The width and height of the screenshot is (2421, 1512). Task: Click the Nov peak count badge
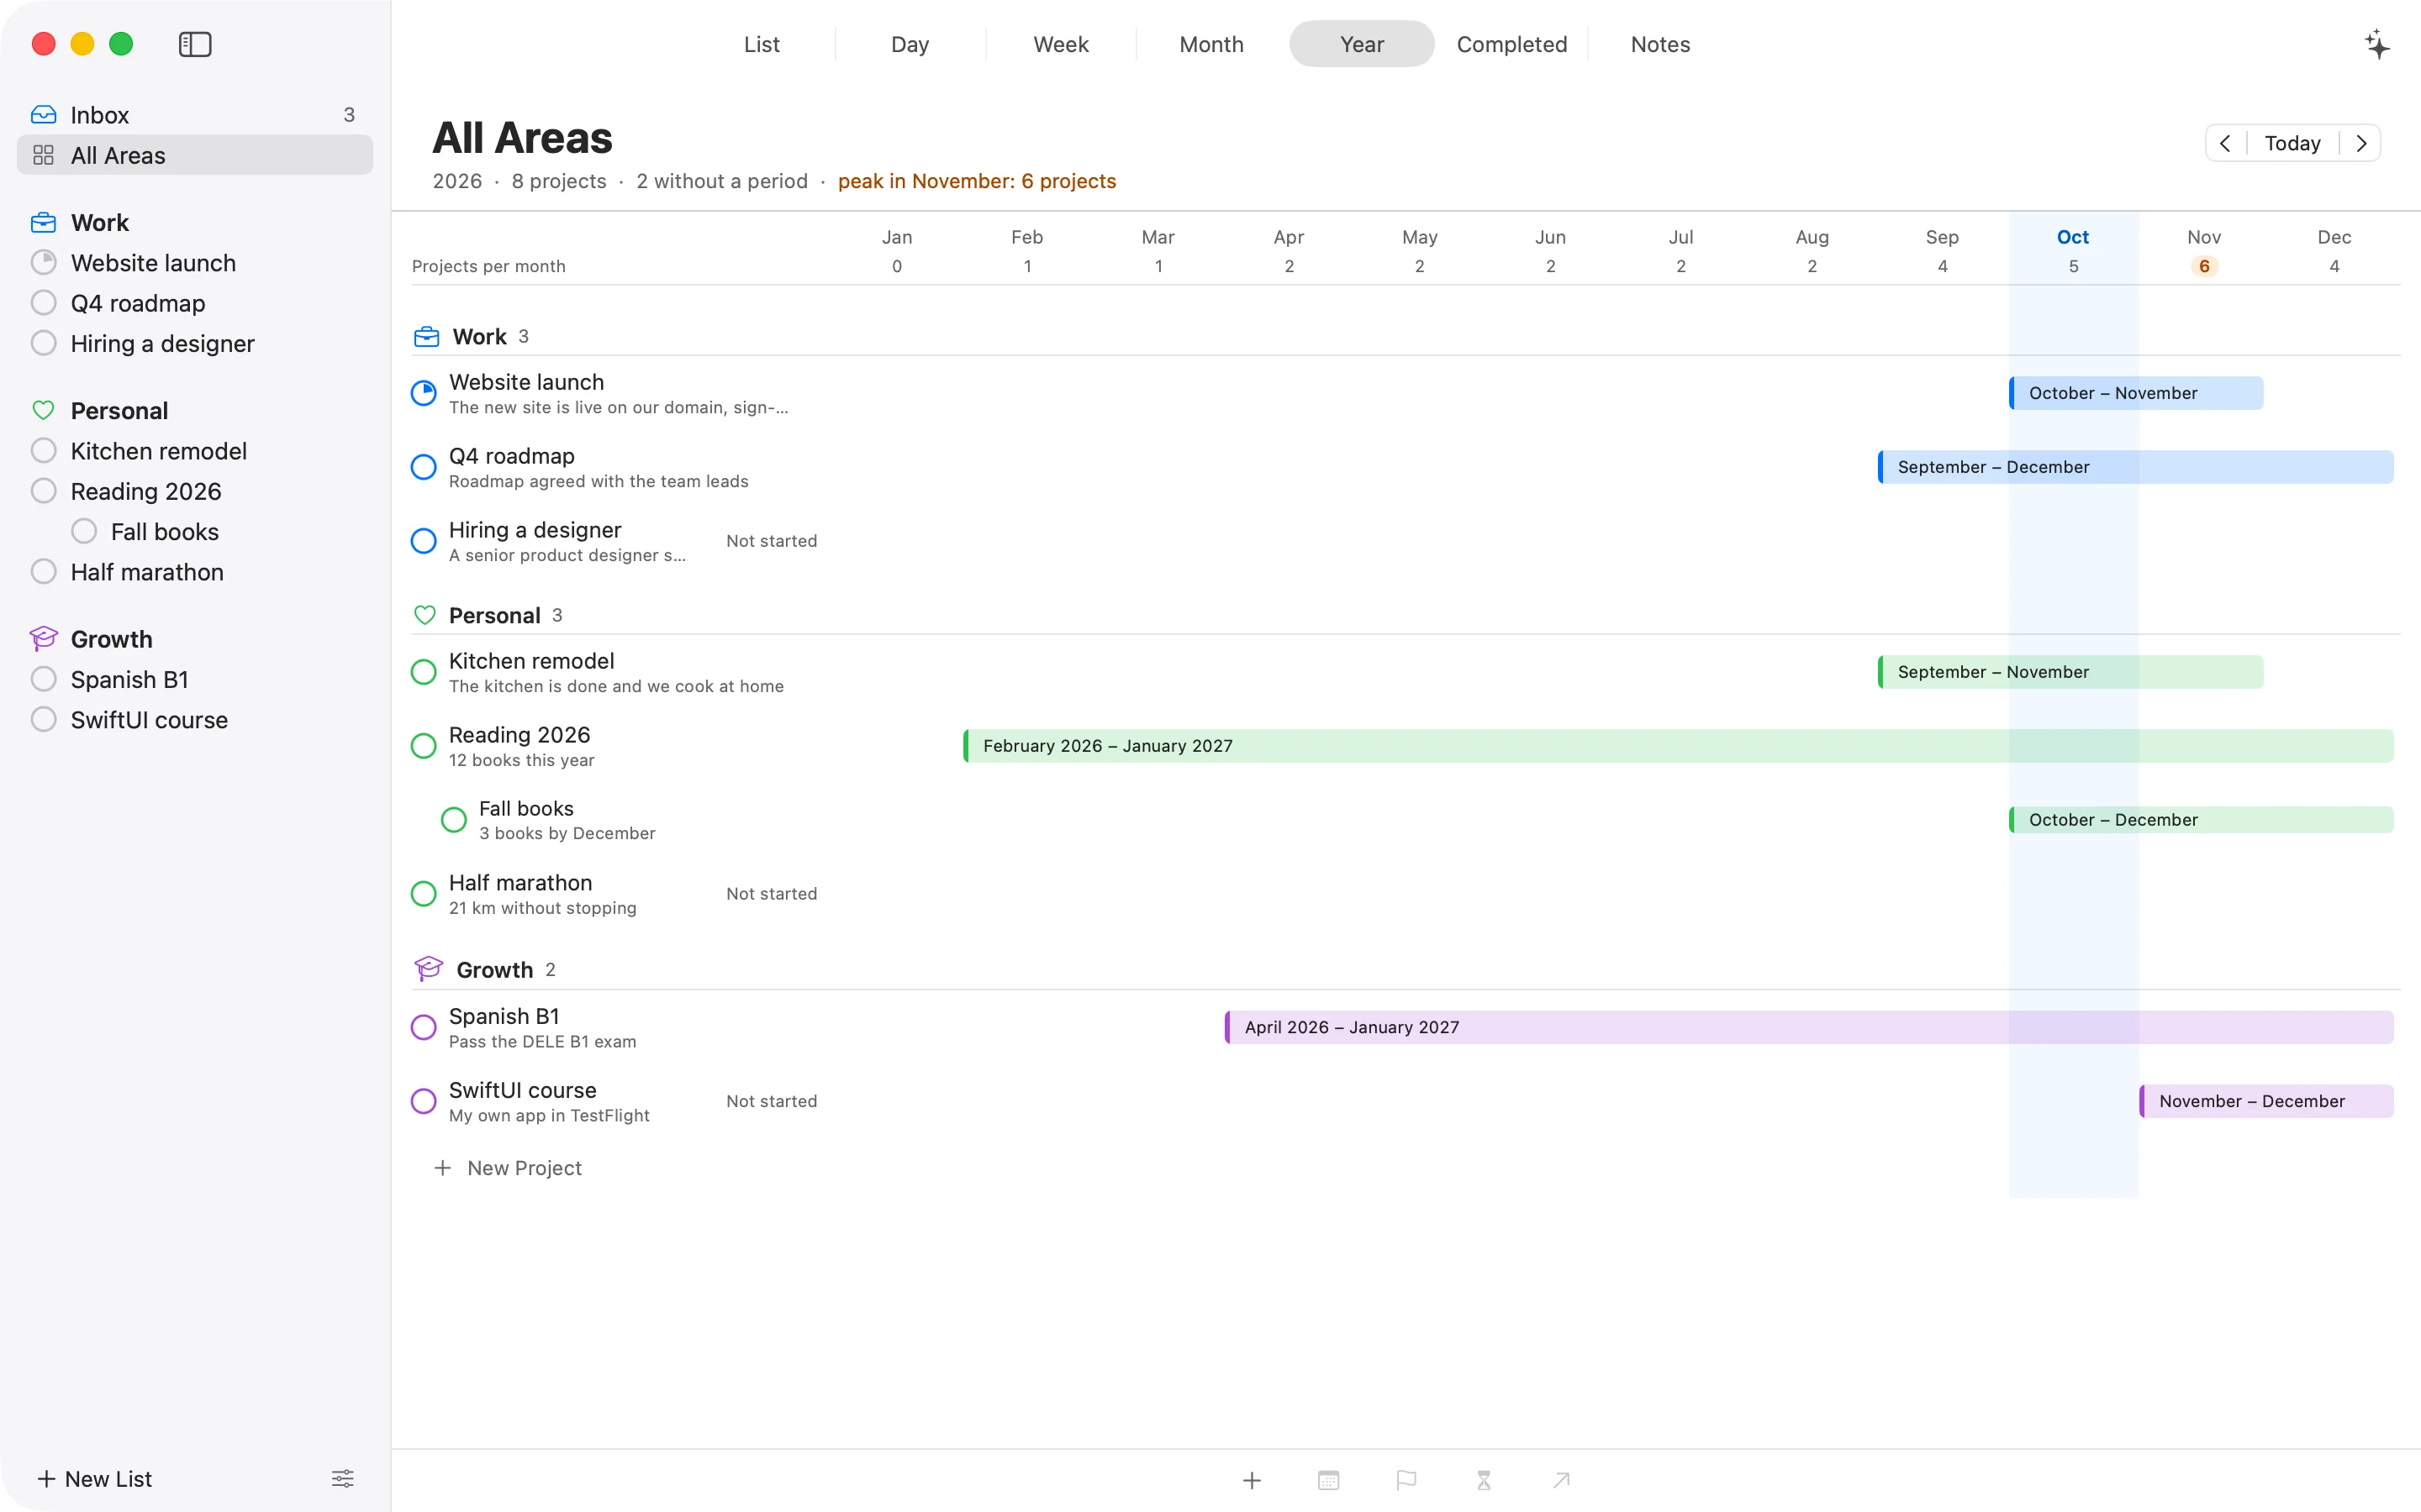click(x=2204, y=266)
